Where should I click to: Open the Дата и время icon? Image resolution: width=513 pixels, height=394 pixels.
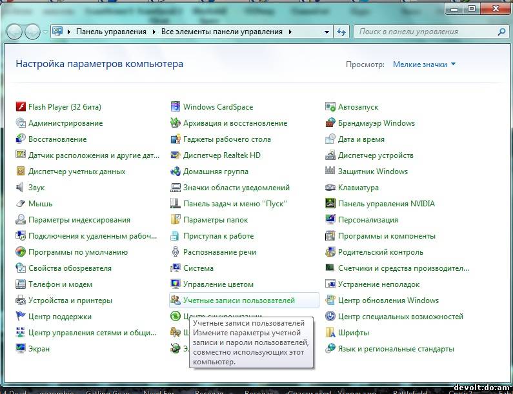pos(330,139)
